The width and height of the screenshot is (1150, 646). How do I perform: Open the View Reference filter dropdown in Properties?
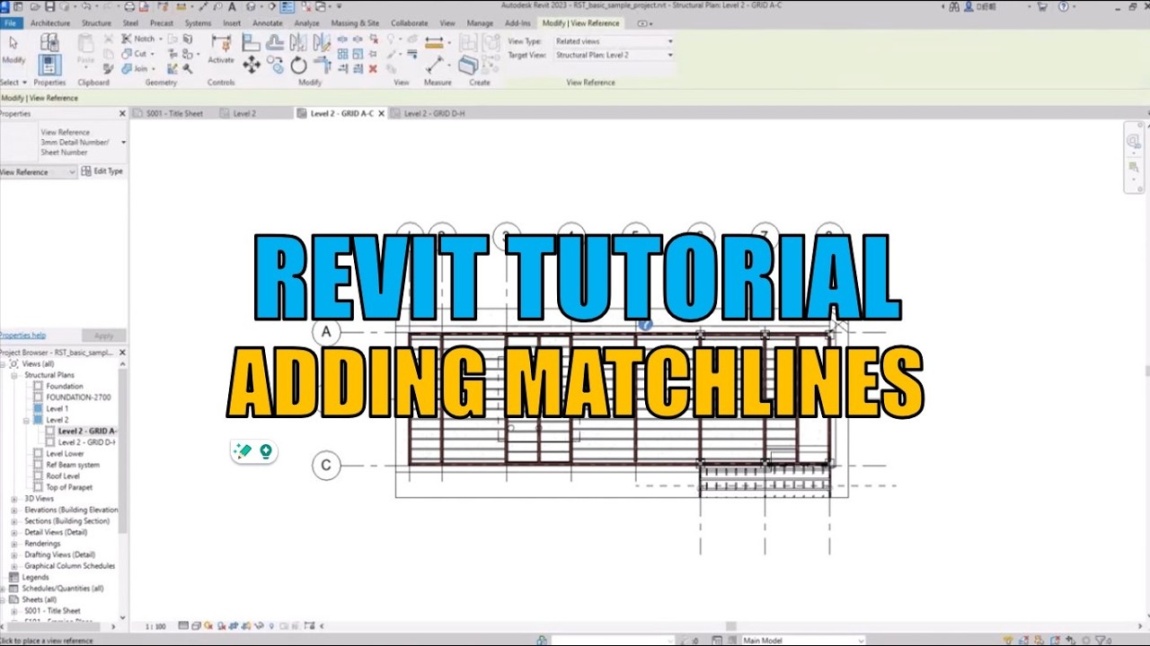(39, 171)
